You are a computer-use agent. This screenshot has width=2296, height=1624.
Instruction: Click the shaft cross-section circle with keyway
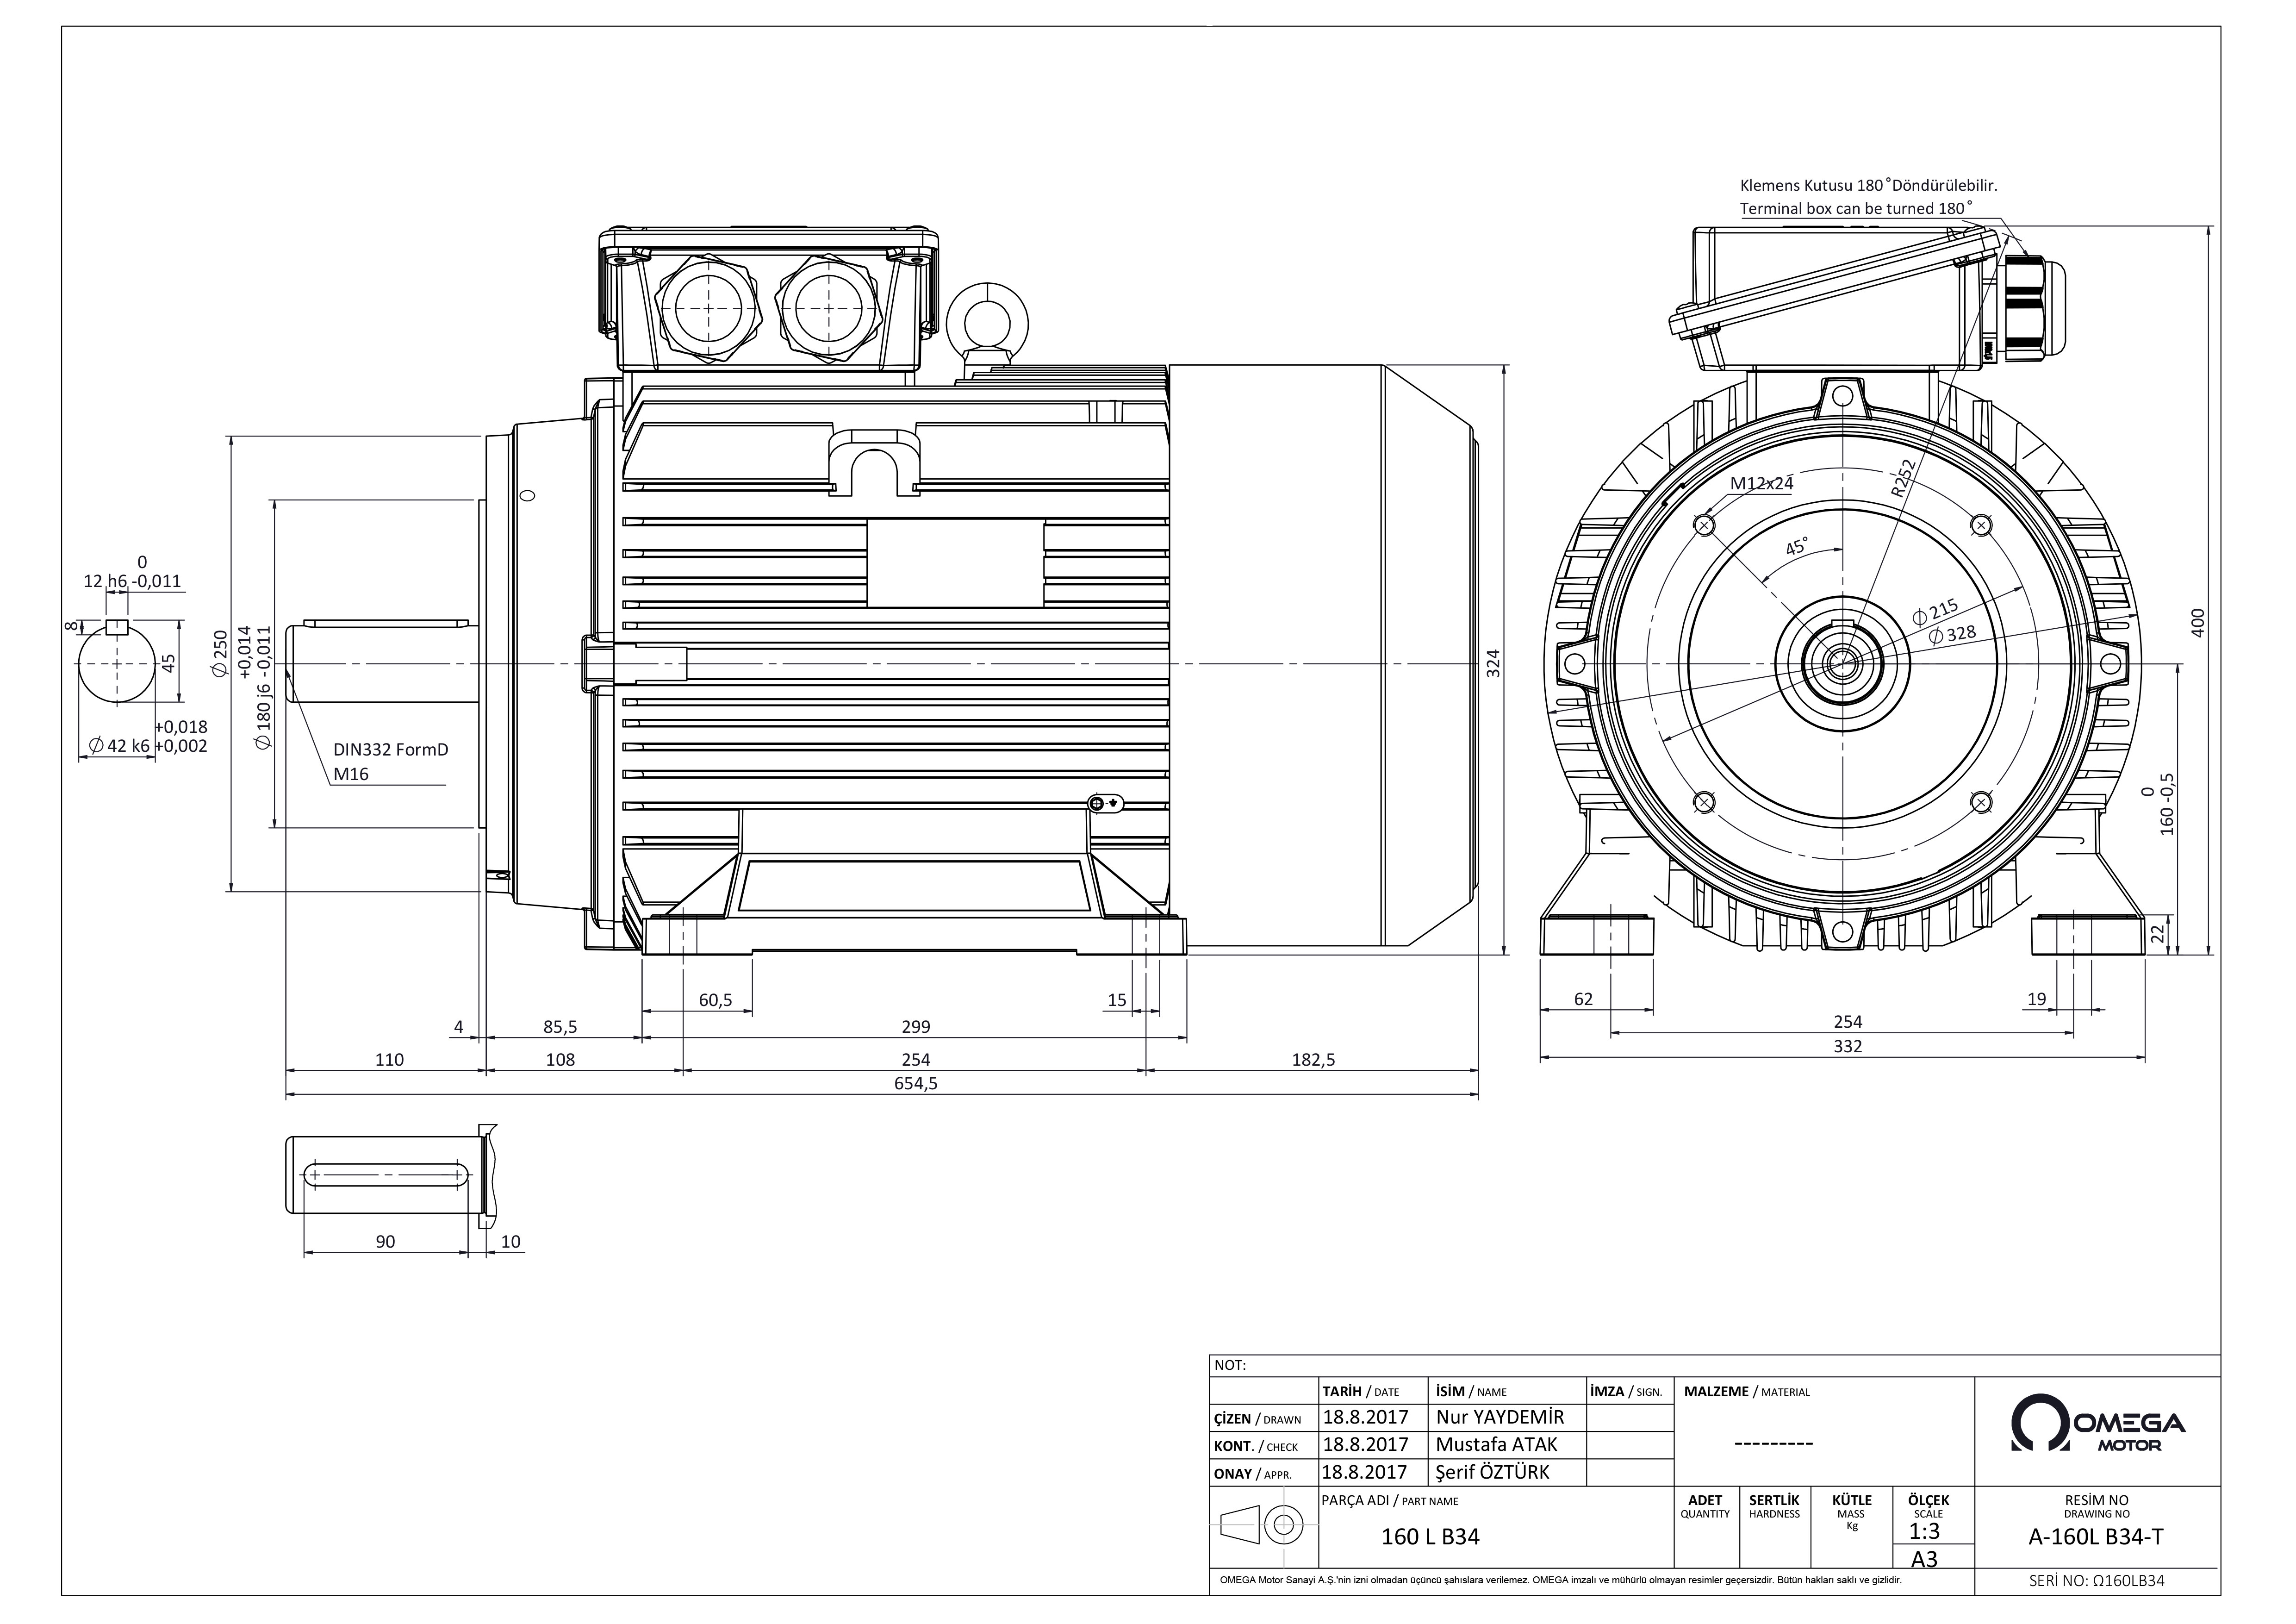coord(117,661)
